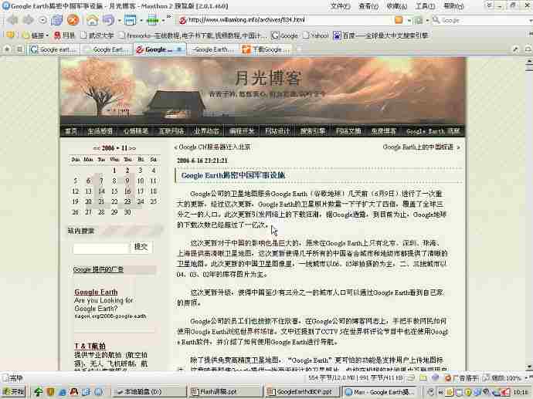The image size is (533, 399).
Task: Click the orange RSS feed icon in address bar
Action: click(399, 20)
